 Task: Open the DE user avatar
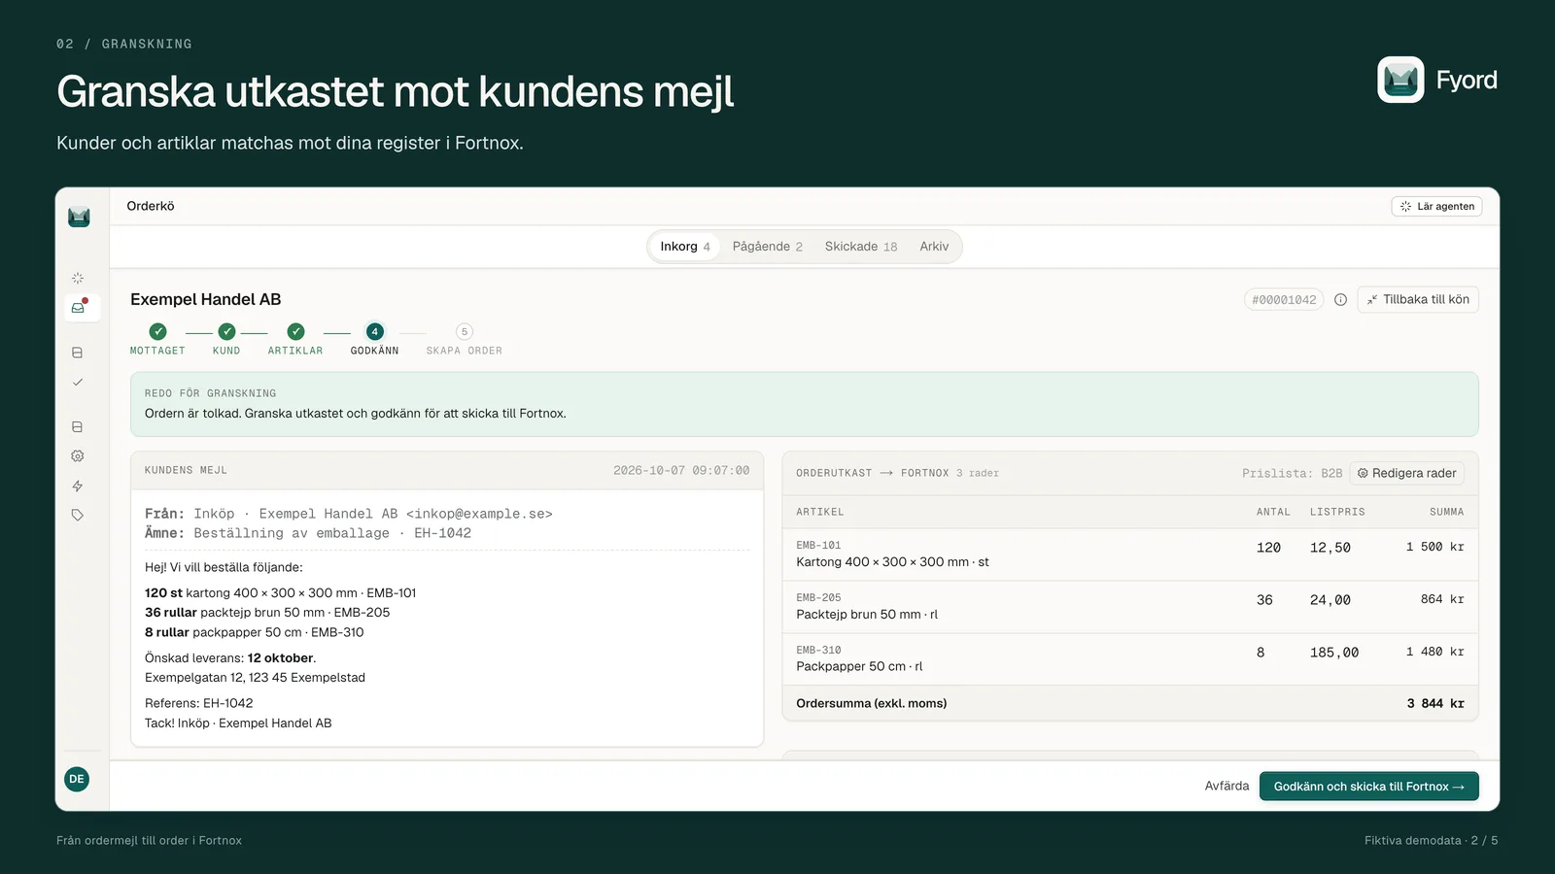tap(77, 779)
